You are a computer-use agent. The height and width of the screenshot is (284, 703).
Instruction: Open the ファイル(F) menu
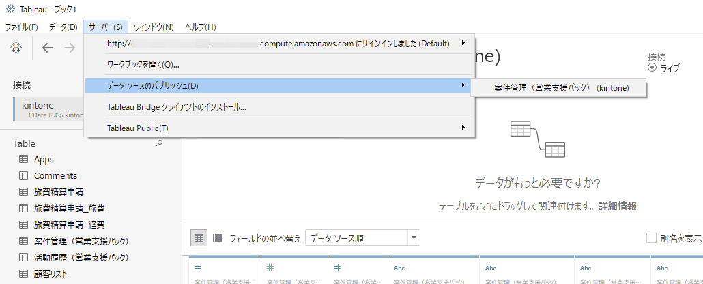22,27
